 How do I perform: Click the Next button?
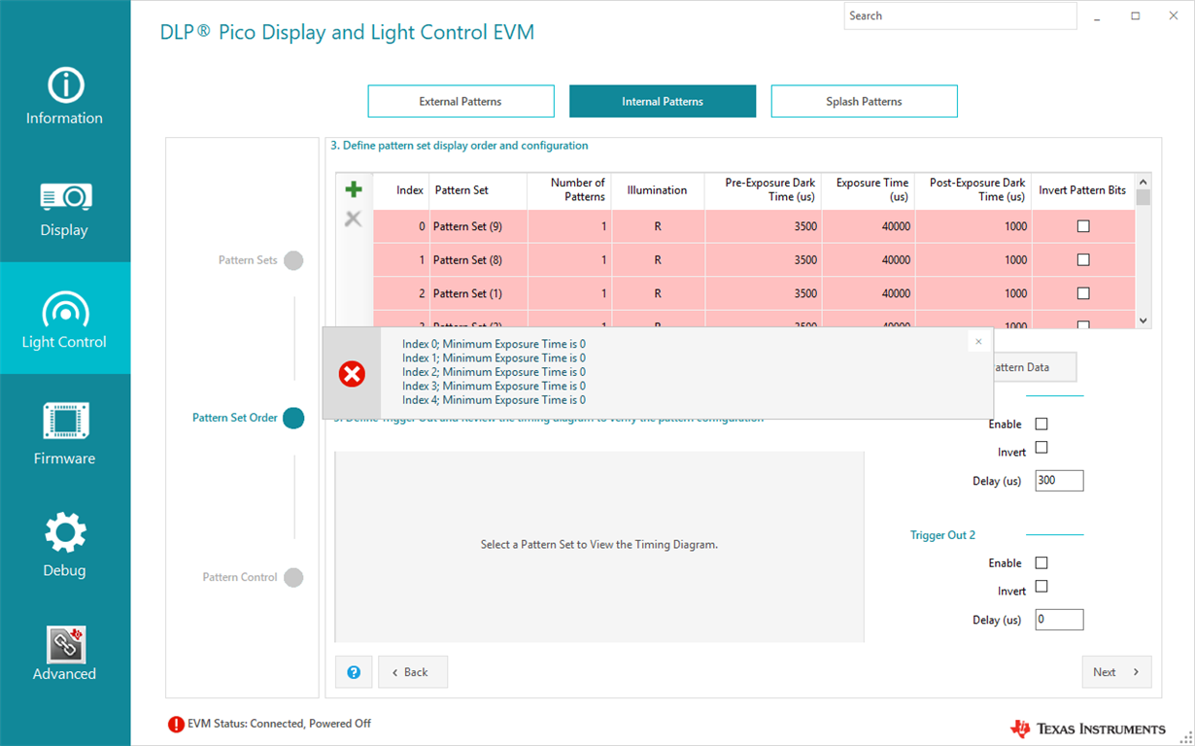(x=1116, y=672)
